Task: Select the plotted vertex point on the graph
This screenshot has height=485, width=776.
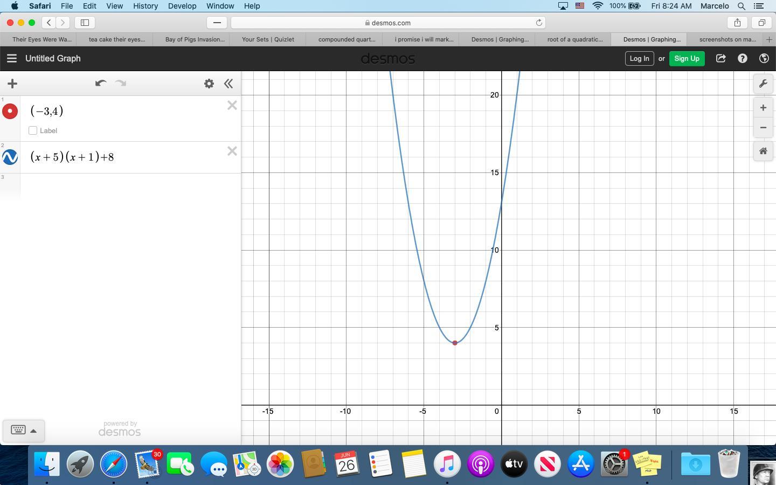Action: tap(455, 343)
